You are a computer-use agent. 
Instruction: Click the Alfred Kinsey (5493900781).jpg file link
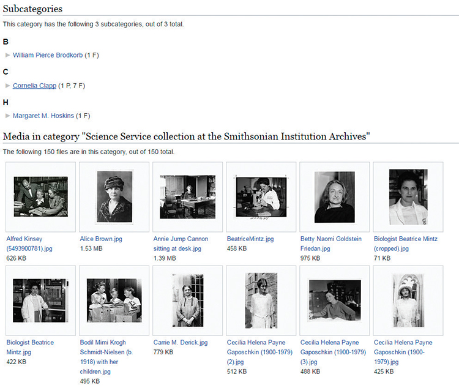pyautogui.click(x=29, y=244)
